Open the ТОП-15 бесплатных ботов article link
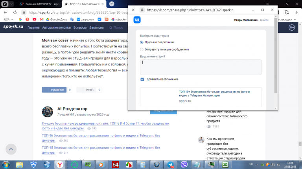Screen dimensions: 302x169 pyautogui.click(x=101, y=150)
